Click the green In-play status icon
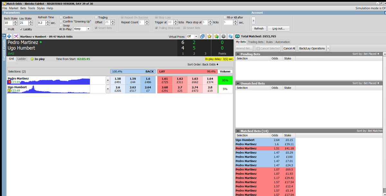This screenshot has height=196, width=386. click(x=32, y=59)
